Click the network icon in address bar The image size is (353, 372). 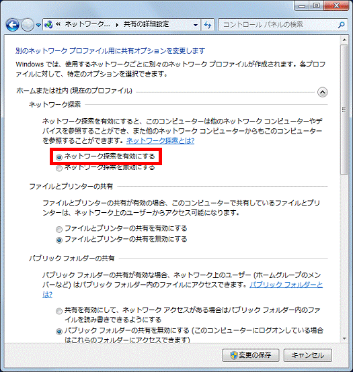tap(48, 24)
